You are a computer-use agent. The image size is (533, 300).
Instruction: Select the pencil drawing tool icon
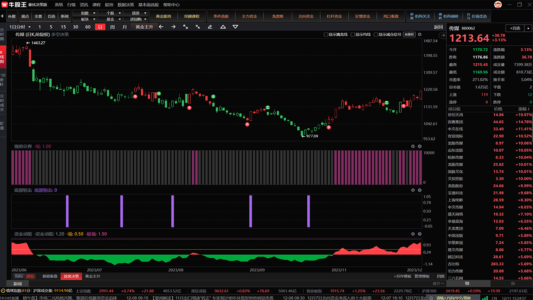(210, 27)
